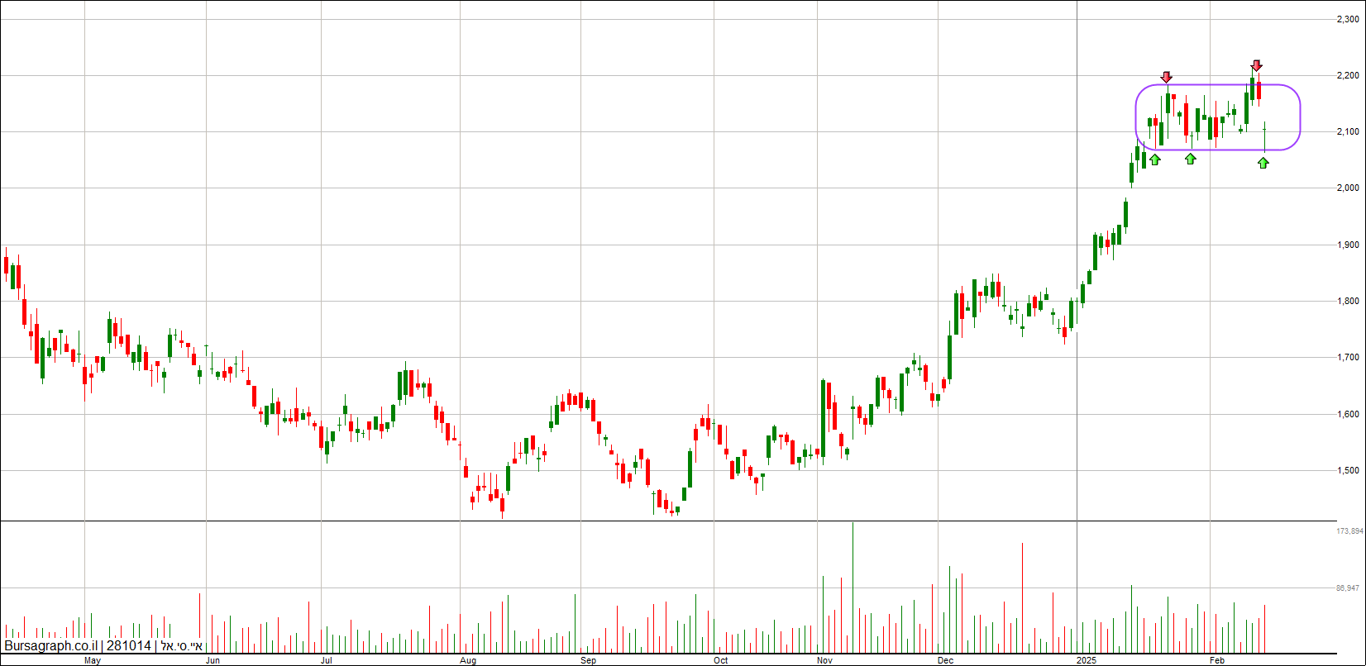Click the 2025 year label on time axis
1366x666 pixels.
(x=1087, y=660)
